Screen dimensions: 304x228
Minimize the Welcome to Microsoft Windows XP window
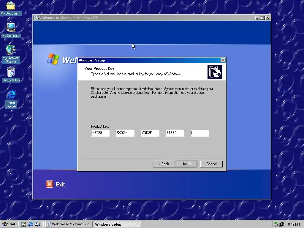257,18
